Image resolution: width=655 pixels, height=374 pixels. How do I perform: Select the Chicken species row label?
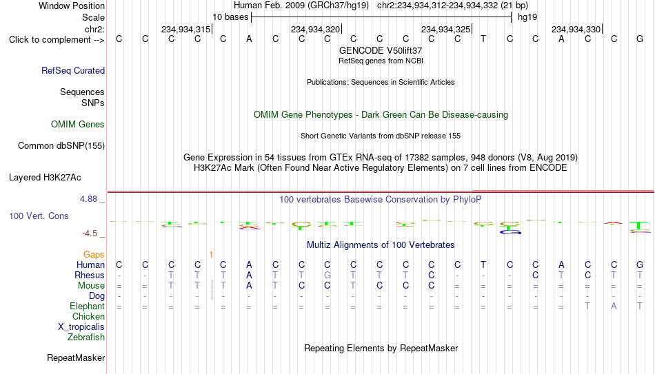coord(88,316)
